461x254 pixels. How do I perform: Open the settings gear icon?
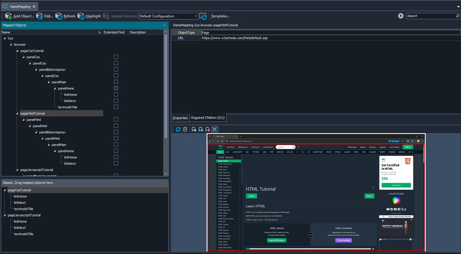coord(400,16)
